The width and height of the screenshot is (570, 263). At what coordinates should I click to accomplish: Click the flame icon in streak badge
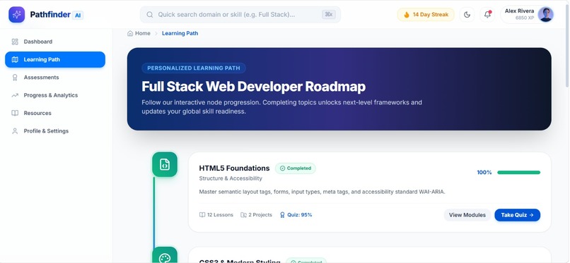407,15
